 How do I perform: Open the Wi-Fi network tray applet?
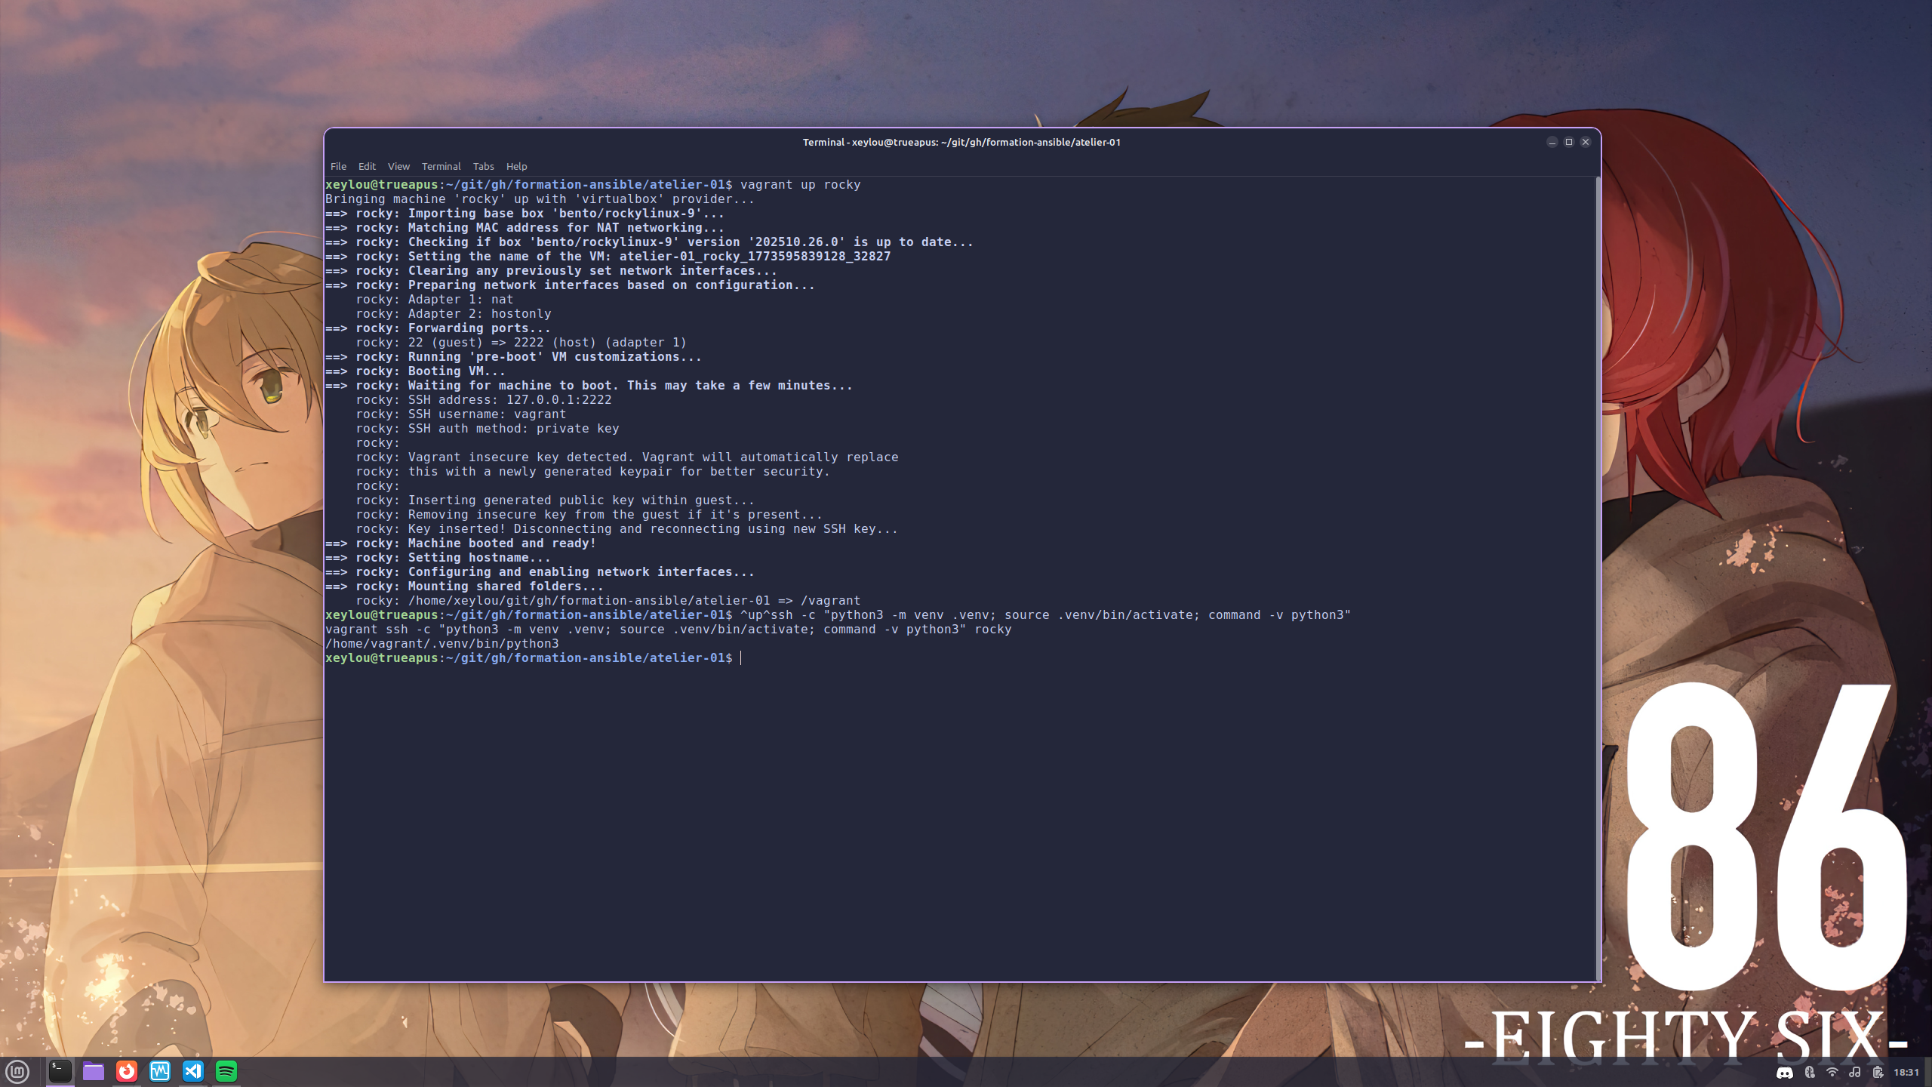[1832, 1073]
